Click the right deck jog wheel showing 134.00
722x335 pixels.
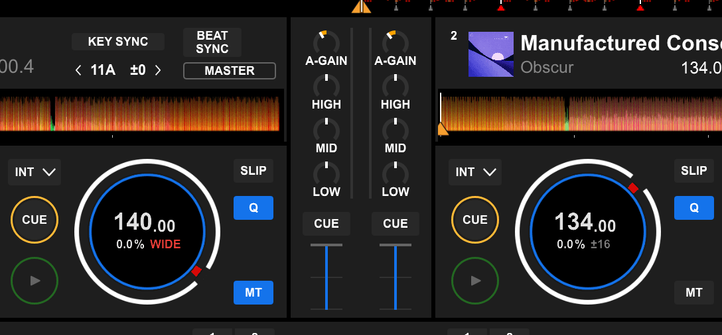(x=588, y=232)
